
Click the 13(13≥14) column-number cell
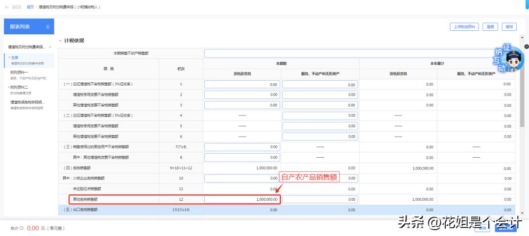pyautogui.click(x=181, y=210)
